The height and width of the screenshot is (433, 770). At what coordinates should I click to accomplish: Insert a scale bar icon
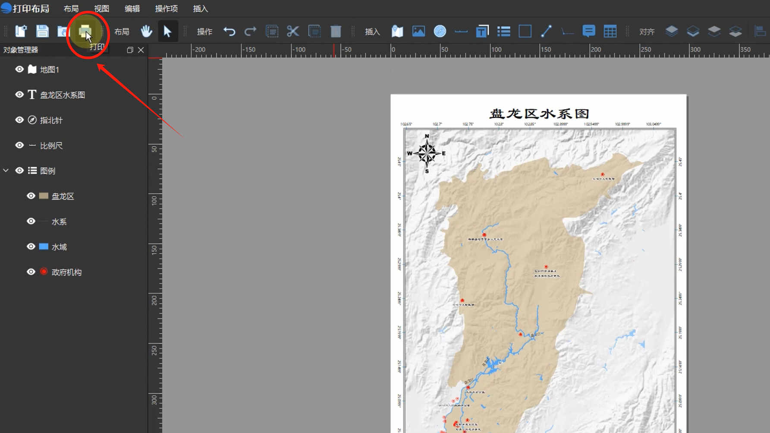click(461, 32)
